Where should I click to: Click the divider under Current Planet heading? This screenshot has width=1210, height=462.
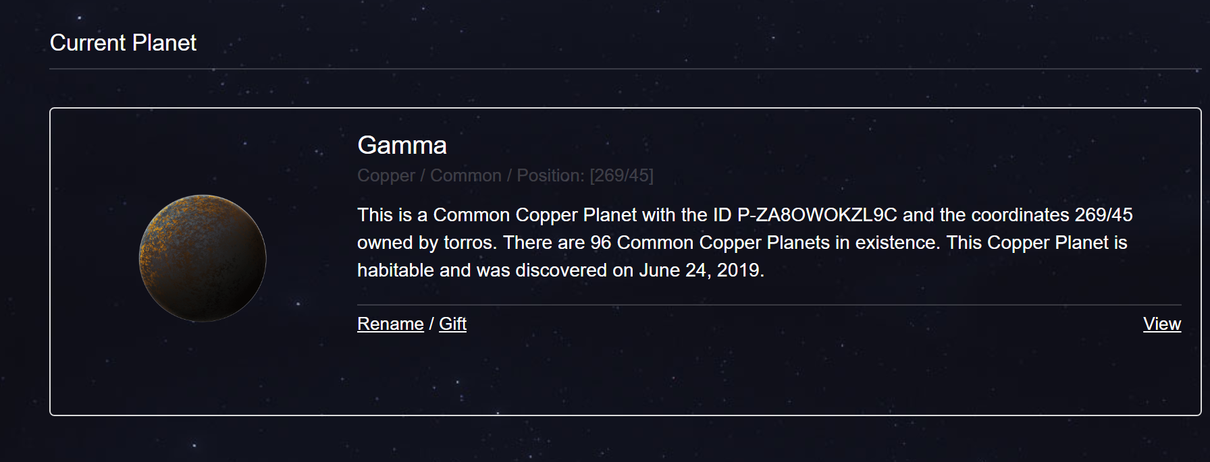625,69
